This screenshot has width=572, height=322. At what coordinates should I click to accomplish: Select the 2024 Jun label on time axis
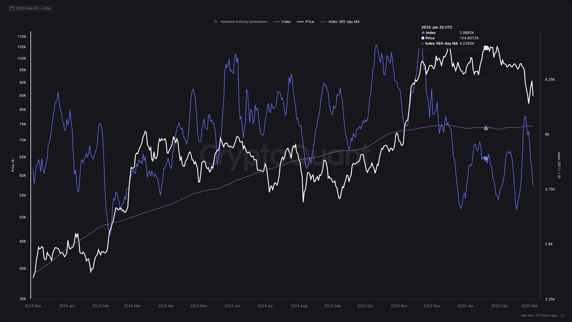coord(232,306)
